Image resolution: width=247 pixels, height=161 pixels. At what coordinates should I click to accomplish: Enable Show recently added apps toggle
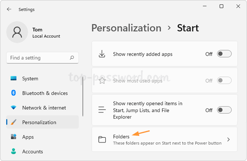(224, 54)
